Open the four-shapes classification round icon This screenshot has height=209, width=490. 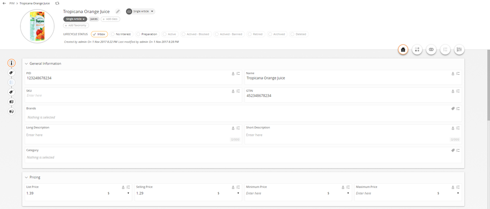(x=417, y=50)
